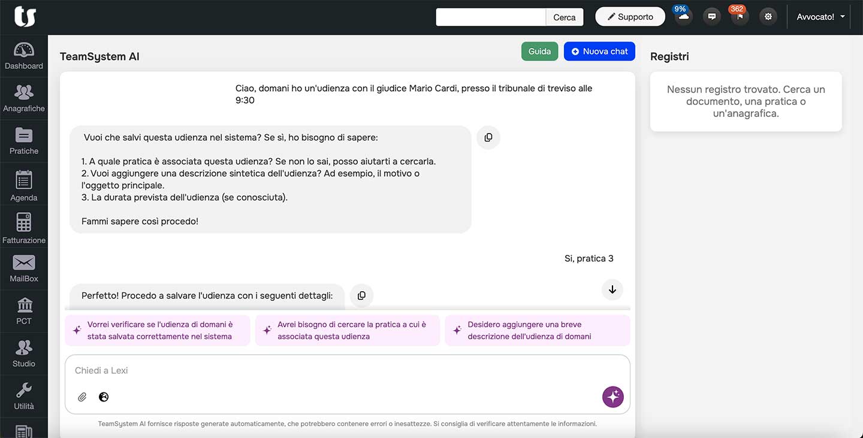
Task: Jump to bottom of chat arrow
Action: (612, 289)
